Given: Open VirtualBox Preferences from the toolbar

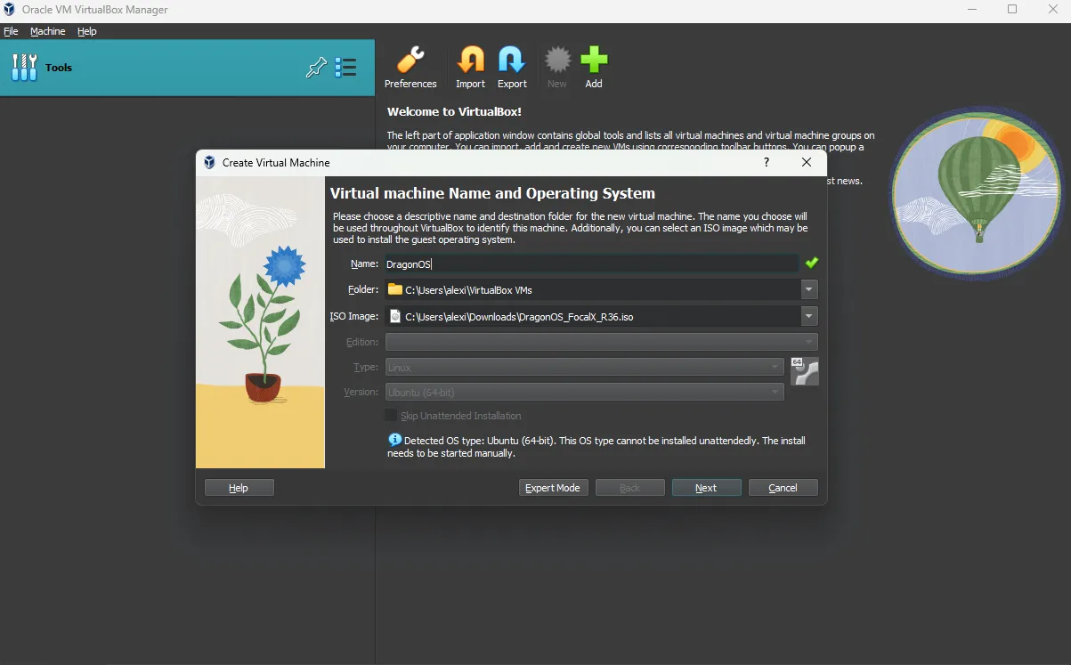Looking at the screenshot, I should (x=410, y=67).
